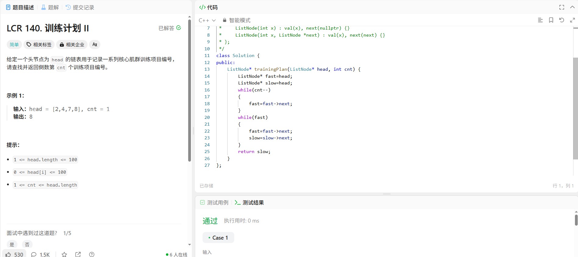Click the slow=slow->next; code line
Screen dimensions: 578x257
[x=271, y=138]
